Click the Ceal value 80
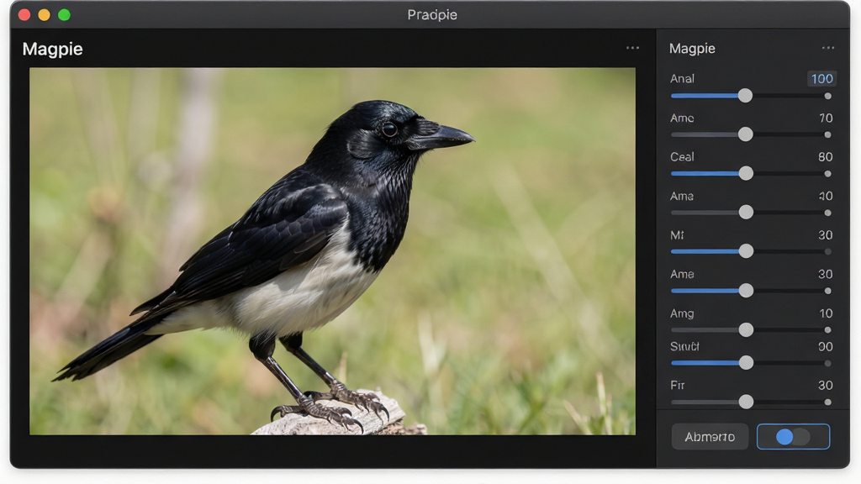 (826, 157)
